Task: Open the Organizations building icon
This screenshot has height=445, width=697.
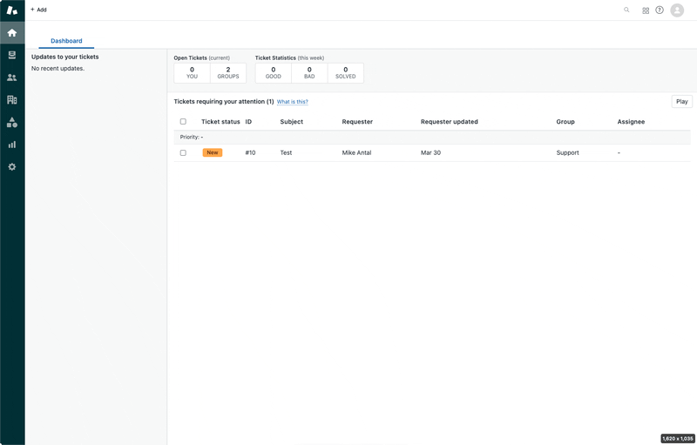Action: [x=12, y=100]
